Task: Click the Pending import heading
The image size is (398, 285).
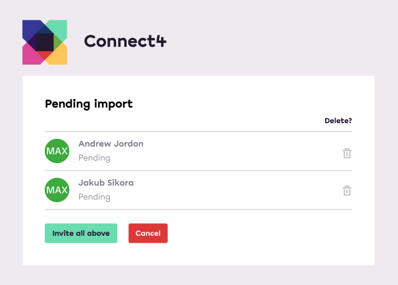Action: 89,104
